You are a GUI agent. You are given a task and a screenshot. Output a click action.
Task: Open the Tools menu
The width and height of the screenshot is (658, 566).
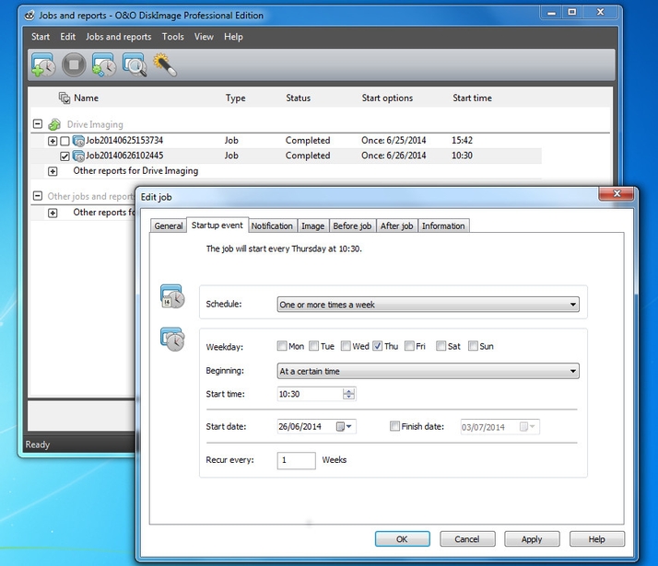173,37
